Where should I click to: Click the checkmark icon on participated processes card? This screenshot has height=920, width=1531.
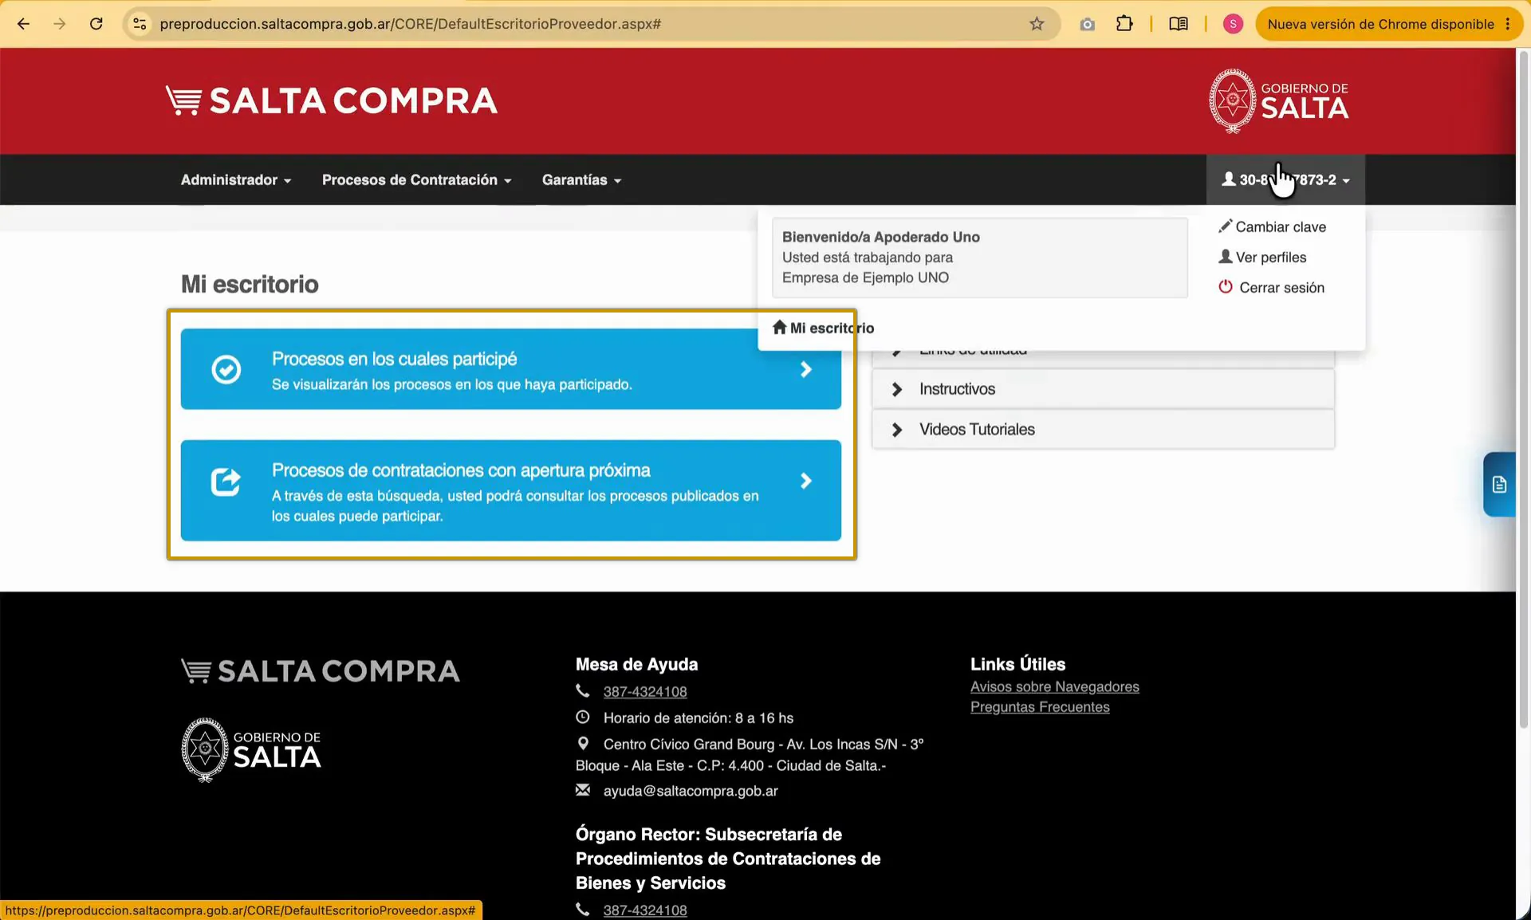tap(226, 369)
